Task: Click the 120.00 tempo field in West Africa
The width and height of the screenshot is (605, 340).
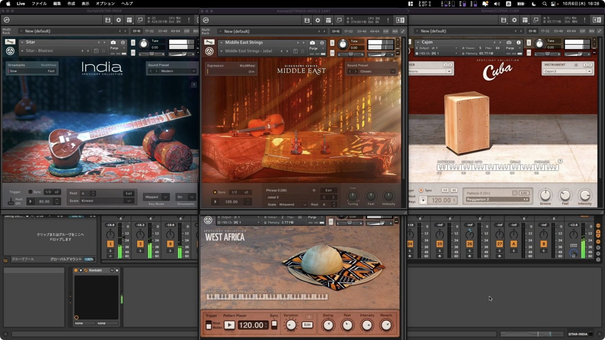Action: 252,325
